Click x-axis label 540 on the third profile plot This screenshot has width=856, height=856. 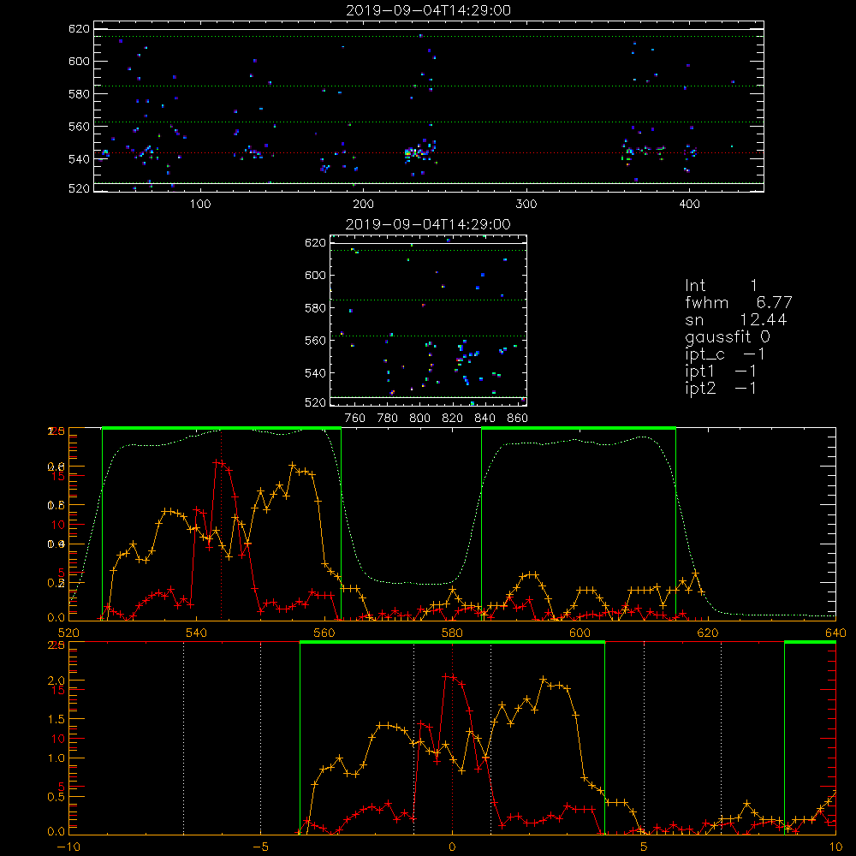(x=197, y=633)
